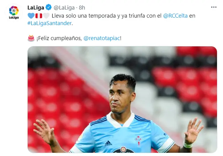Open the three-dot more options menu

coord(214,7)
